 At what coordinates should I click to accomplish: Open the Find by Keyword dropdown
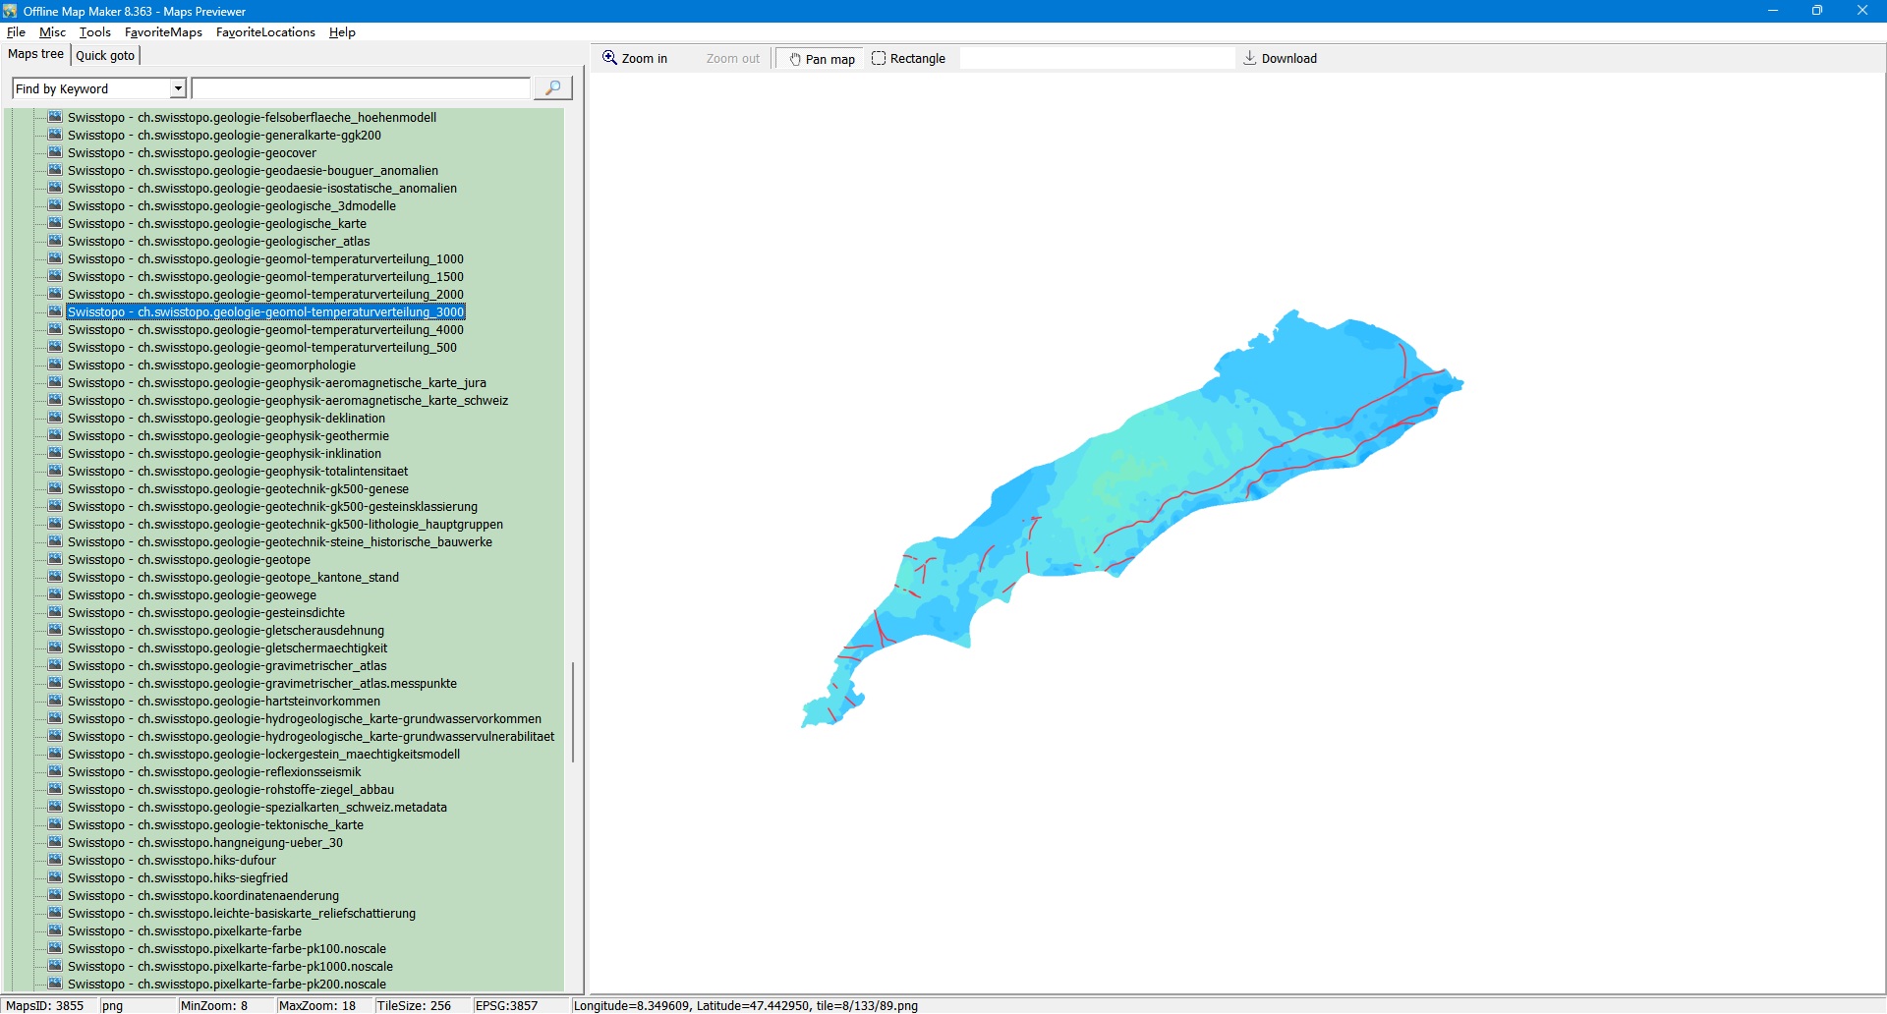[x=178, y=88]
